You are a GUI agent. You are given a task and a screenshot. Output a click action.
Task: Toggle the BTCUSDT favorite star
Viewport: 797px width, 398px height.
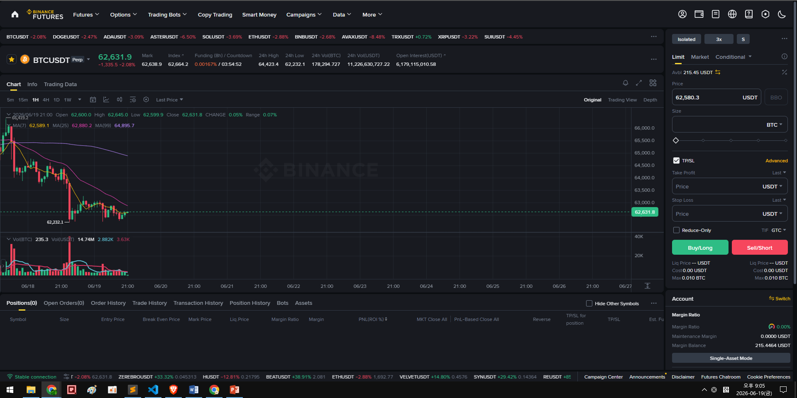(12, 60)
